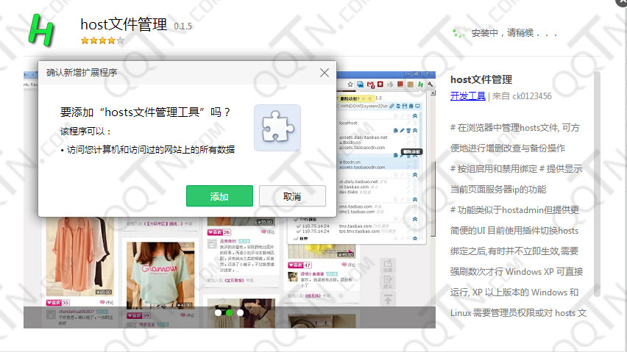Image resolution: width=627 pixels, height=352 pixels.
Task: Click the version number 0.1.5
Action: pos(183,26)
